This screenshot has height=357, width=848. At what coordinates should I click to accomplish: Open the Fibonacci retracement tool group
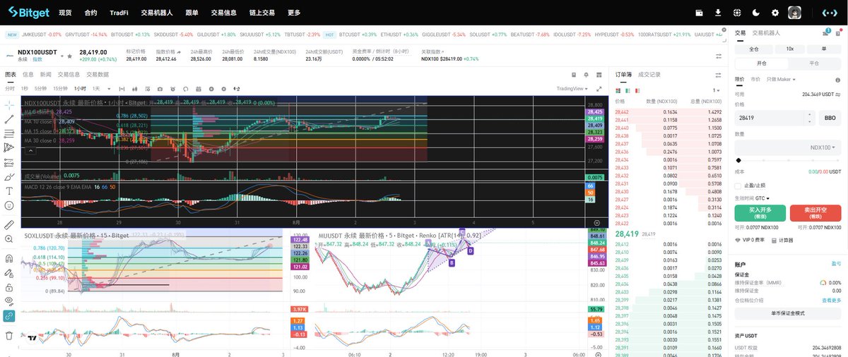point(9,133)
